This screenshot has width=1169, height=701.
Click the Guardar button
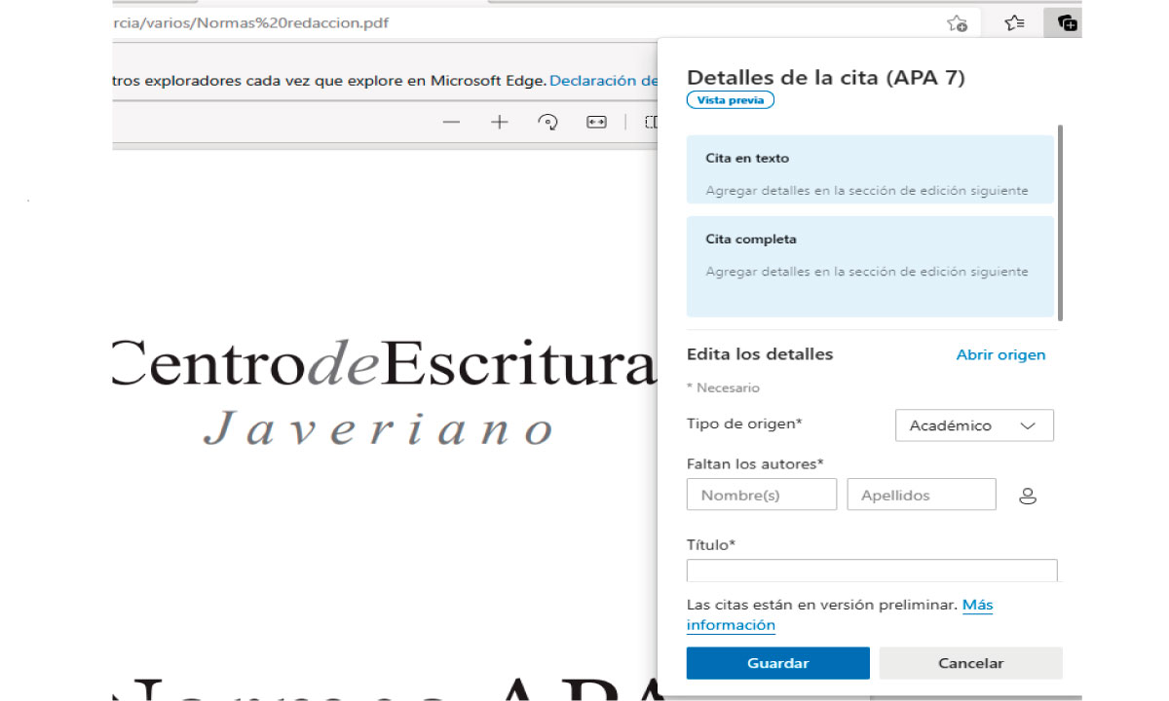(777, 663)
